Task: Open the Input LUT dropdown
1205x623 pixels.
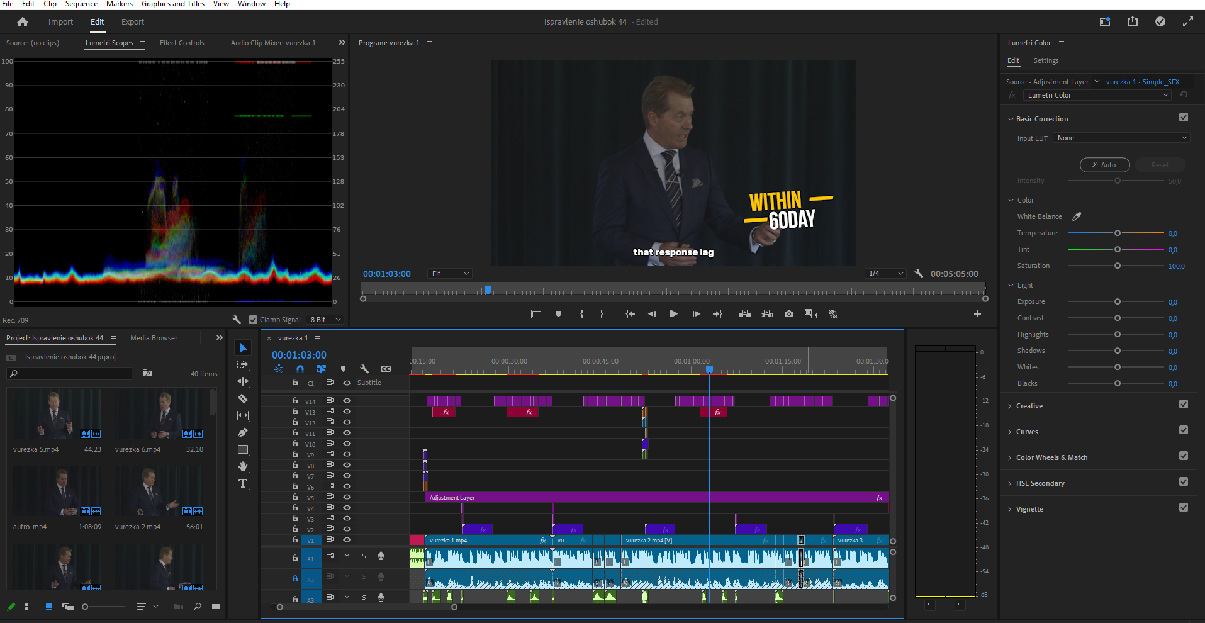Action: [1121, 138]
